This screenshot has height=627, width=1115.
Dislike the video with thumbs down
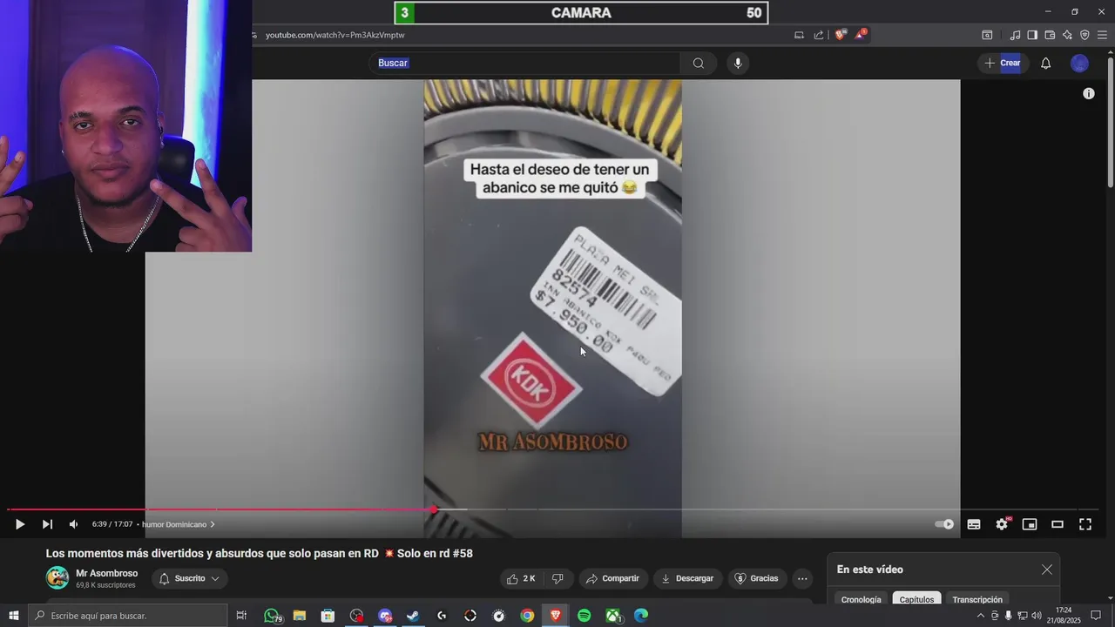click(557, 578)
